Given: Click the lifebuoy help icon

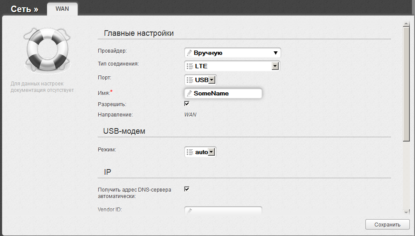Looking at the screenshot, I should coord(47,50).
